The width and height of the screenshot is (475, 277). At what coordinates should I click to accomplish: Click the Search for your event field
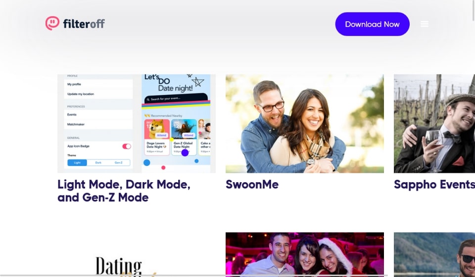[x=176, y=98]
